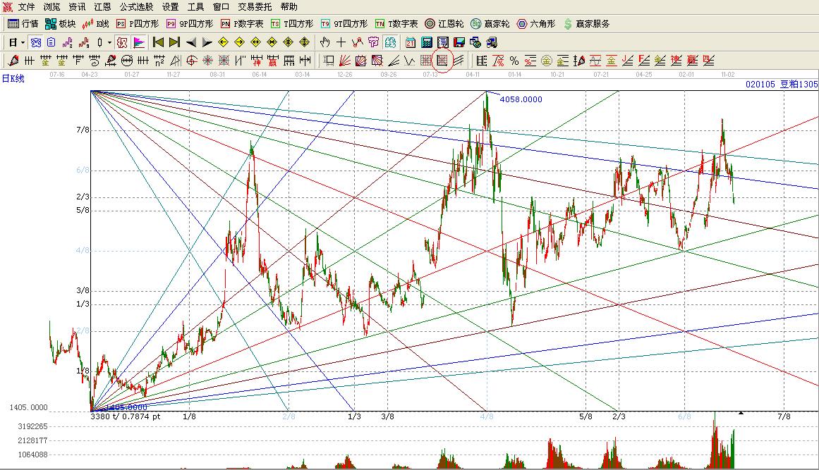Viewport: 819px width, 470px height.
Task: Select the yellow left-arrow diamond icon
Action: (224, 42)
